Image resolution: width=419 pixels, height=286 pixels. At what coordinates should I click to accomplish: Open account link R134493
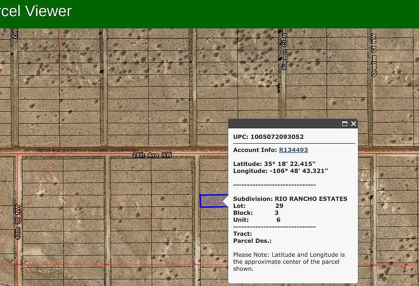pyautogui.click(x=293, y=150)
